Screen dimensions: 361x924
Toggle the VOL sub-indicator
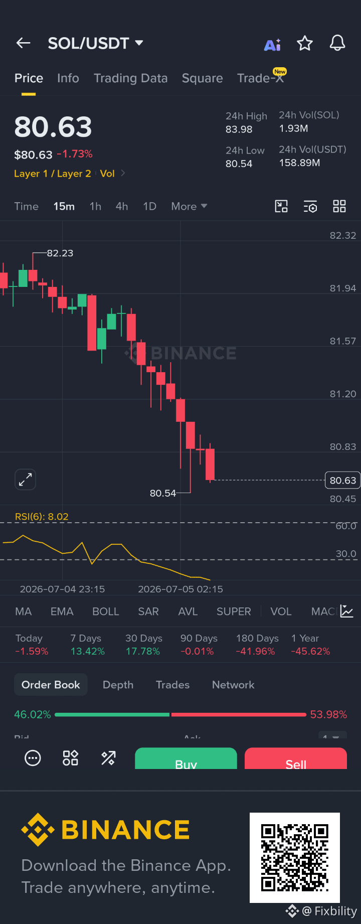281,611
